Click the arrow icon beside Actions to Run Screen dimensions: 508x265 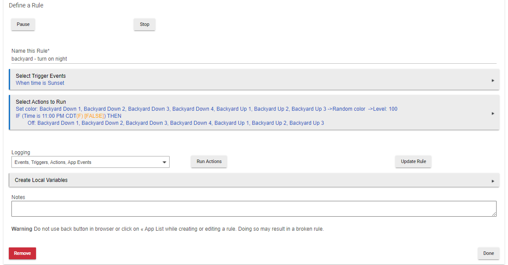[x=493, y=113]
